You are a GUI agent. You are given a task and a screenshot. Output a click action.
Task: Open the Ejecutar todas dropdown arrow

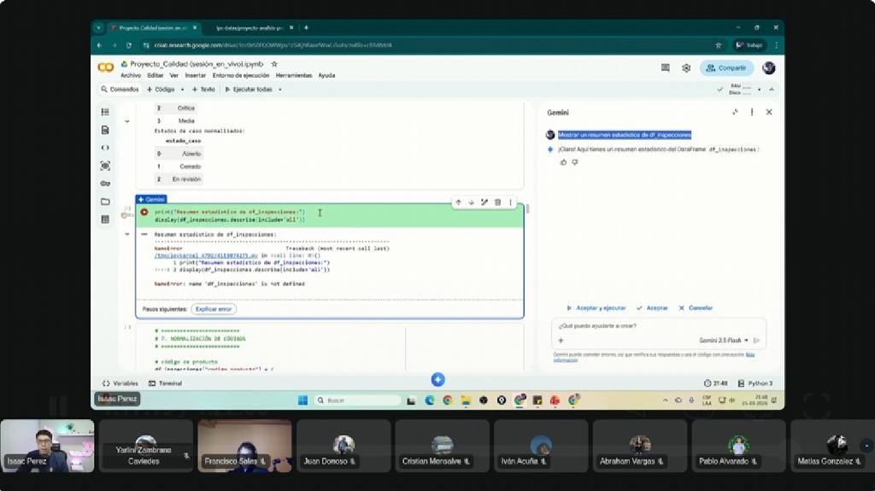pyautogui.click(x=279, y=90)
